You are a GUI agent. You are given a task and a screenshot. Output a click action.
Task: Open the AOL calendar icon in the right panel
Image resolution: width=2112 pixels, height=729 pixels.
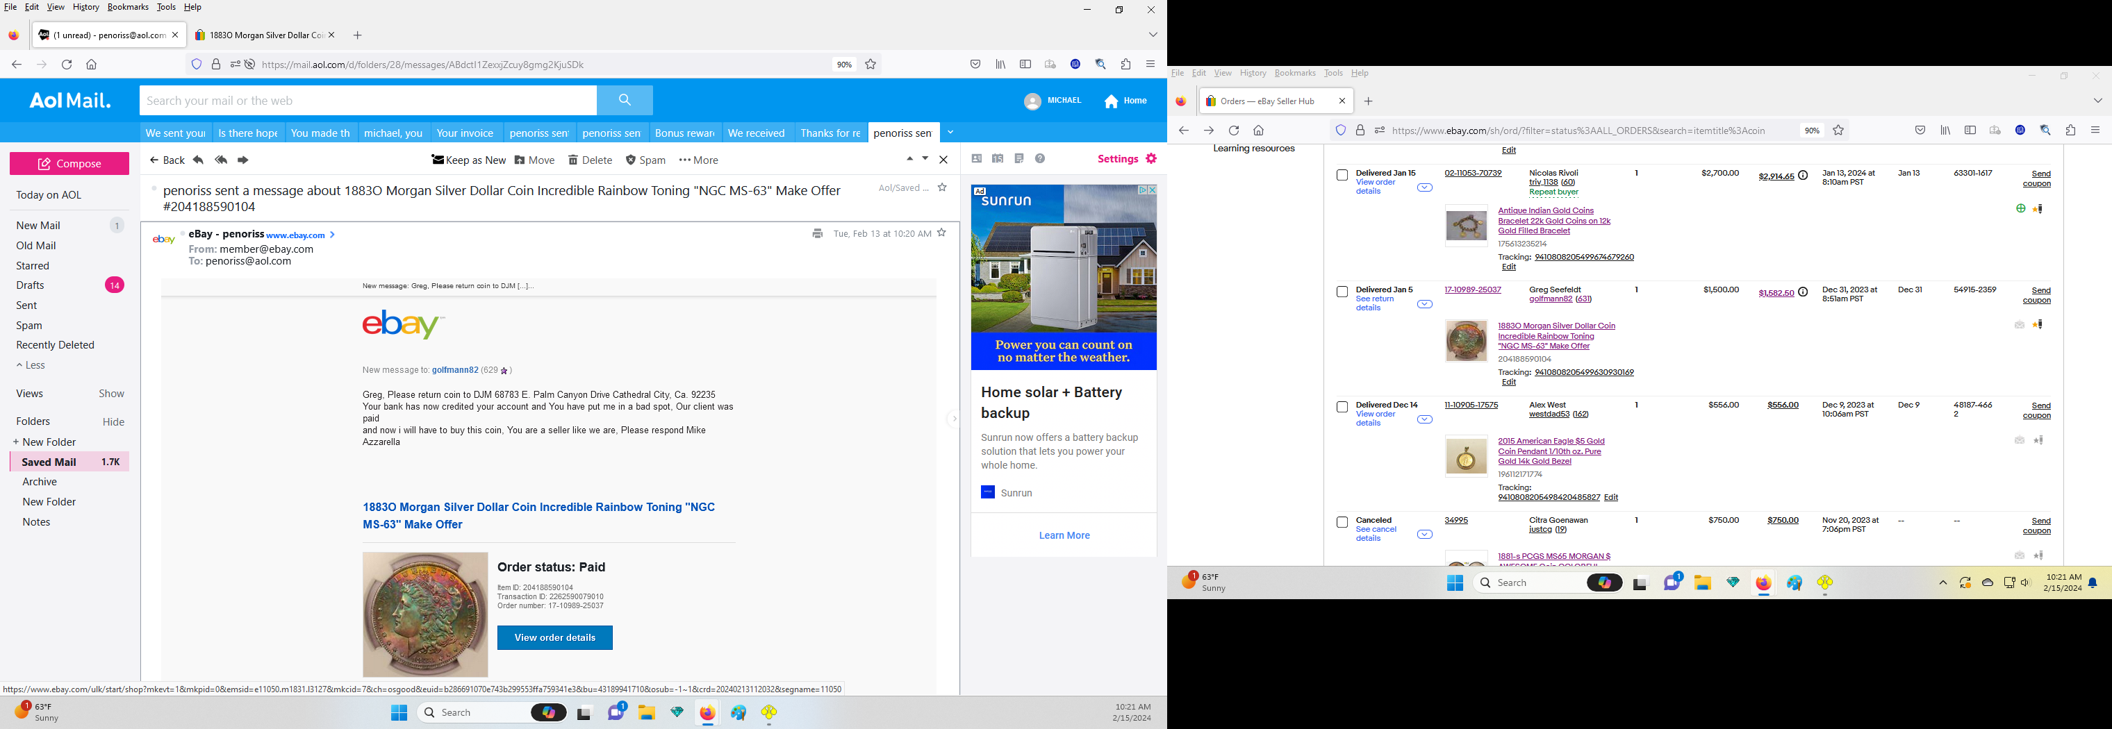tap(998, 159)
